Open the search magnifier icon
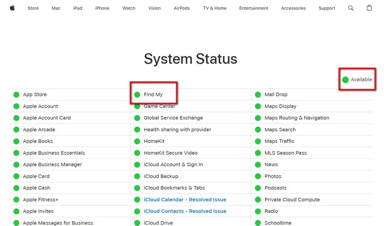Screen dimensions: 384x226 tap(351, 8)
